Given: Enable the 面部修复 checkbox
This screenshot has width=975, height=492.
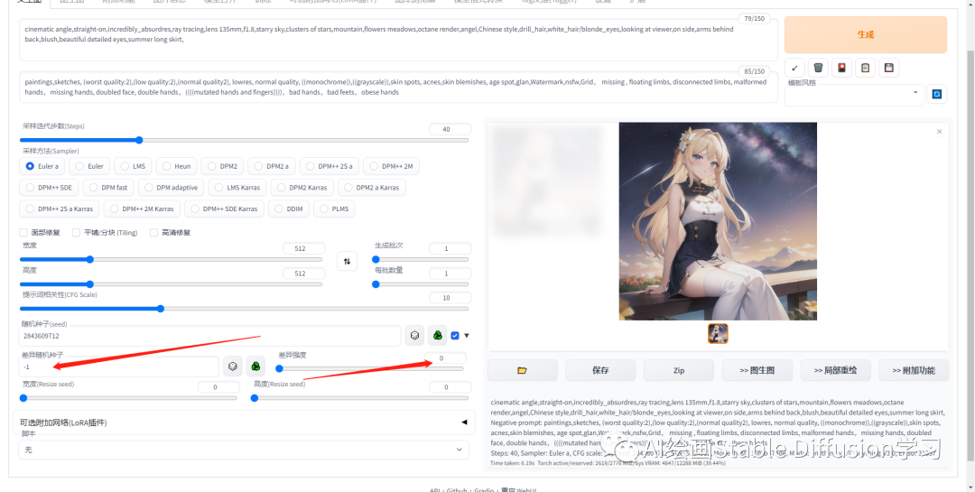Looking at the screenshot, I should 23,233.
